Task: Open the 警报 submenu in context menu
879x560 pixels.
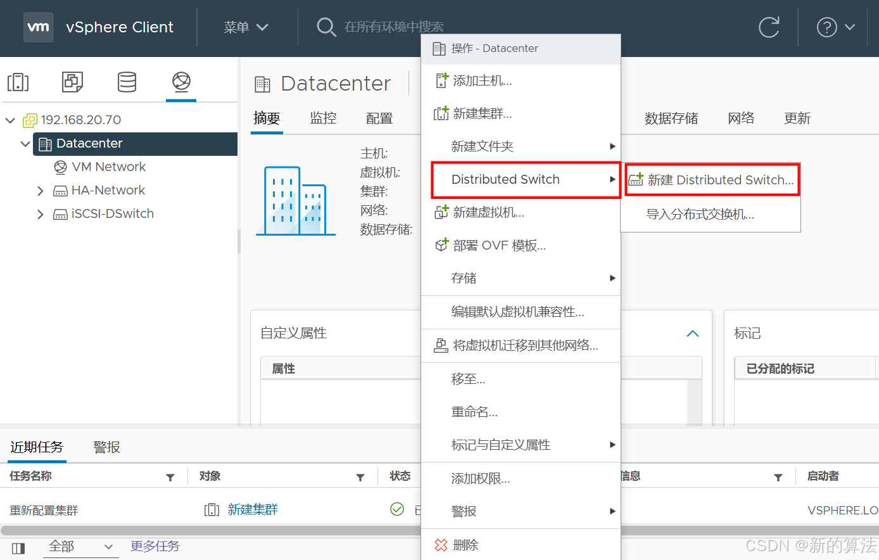Action: click(x=521, y=511)
